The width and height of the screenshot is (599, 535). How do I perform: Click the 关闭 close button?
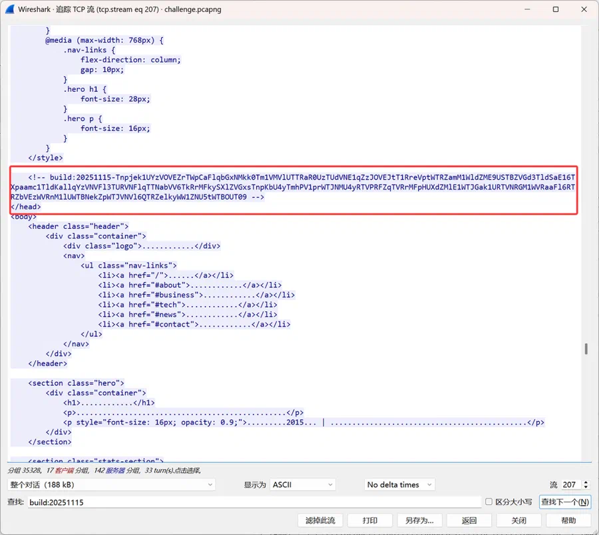pyautogui.click(x=518, y=520)
